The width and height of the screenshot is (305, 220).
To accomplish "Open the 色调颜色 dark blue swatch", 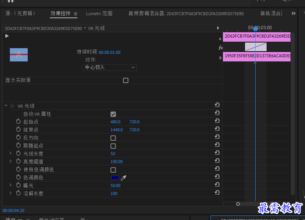I will tap(115, 178).
